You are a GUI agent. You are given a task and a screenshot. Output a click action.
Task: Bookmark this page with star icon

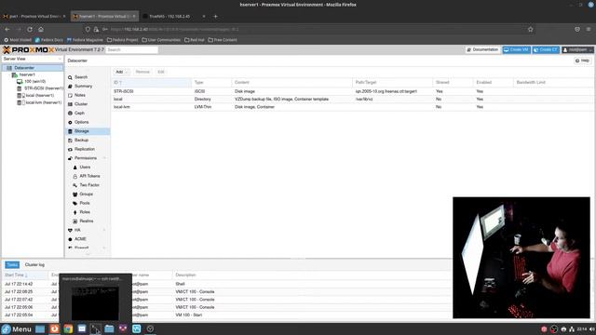point(530,29)
